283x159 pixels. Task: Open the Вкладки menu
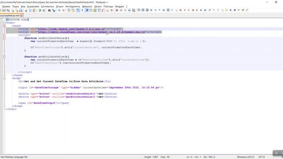(x=119, y=6)
